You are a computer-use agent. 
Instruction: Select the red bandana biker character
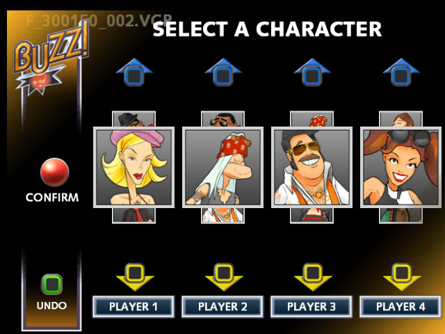coord(222,167)
